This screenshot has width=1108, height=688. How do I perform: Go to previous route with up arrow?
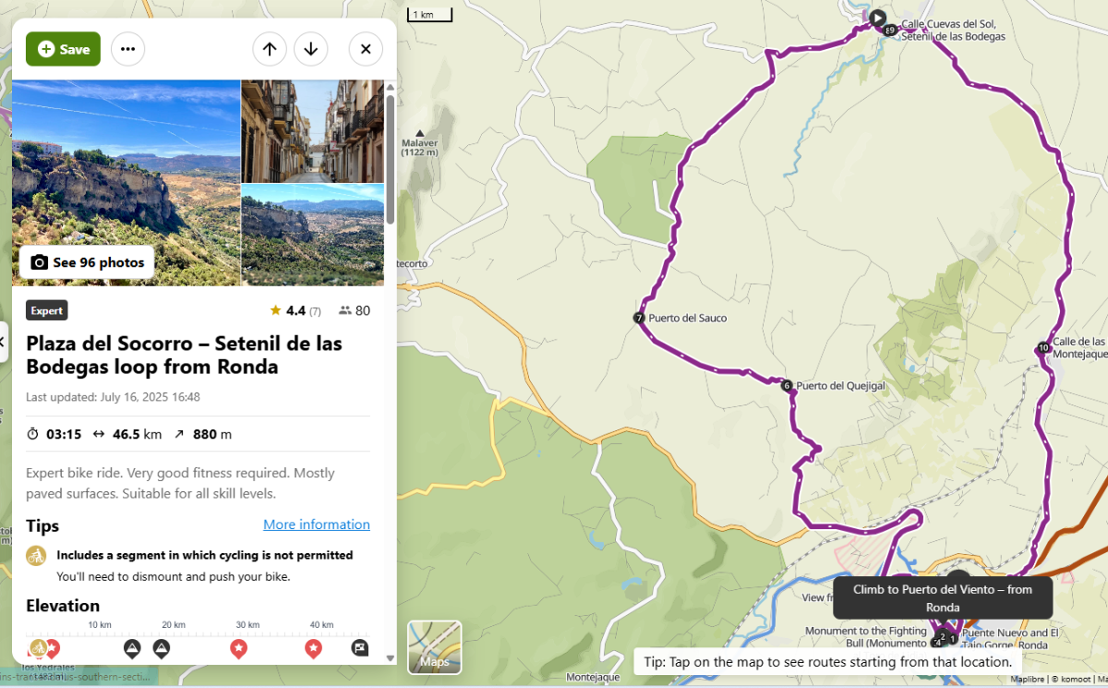point(269,49)
